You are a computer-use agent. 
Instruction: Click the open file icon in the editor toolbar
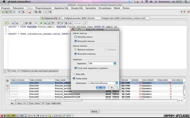click(6, 23)
